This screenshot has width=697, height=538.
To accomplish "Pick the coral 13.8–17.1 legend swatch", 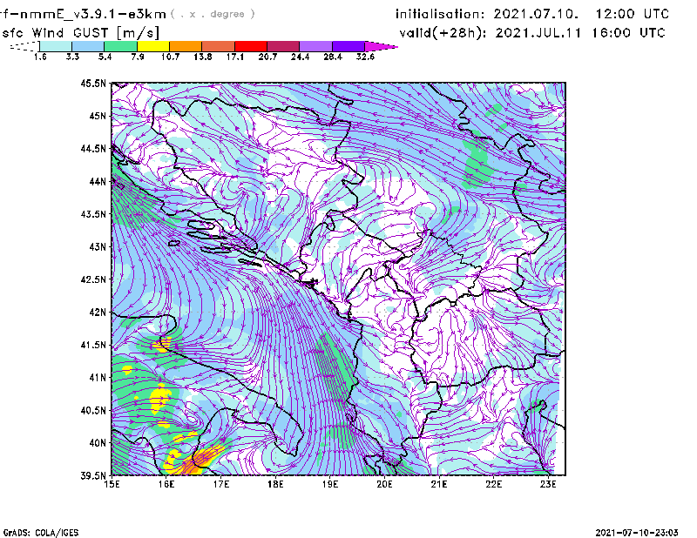I will click(219, 46).
